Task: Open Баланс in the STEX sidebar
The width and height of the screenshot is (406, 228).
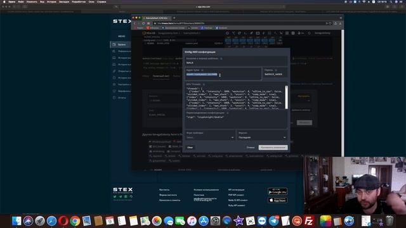Action: (x=122, y=44)
